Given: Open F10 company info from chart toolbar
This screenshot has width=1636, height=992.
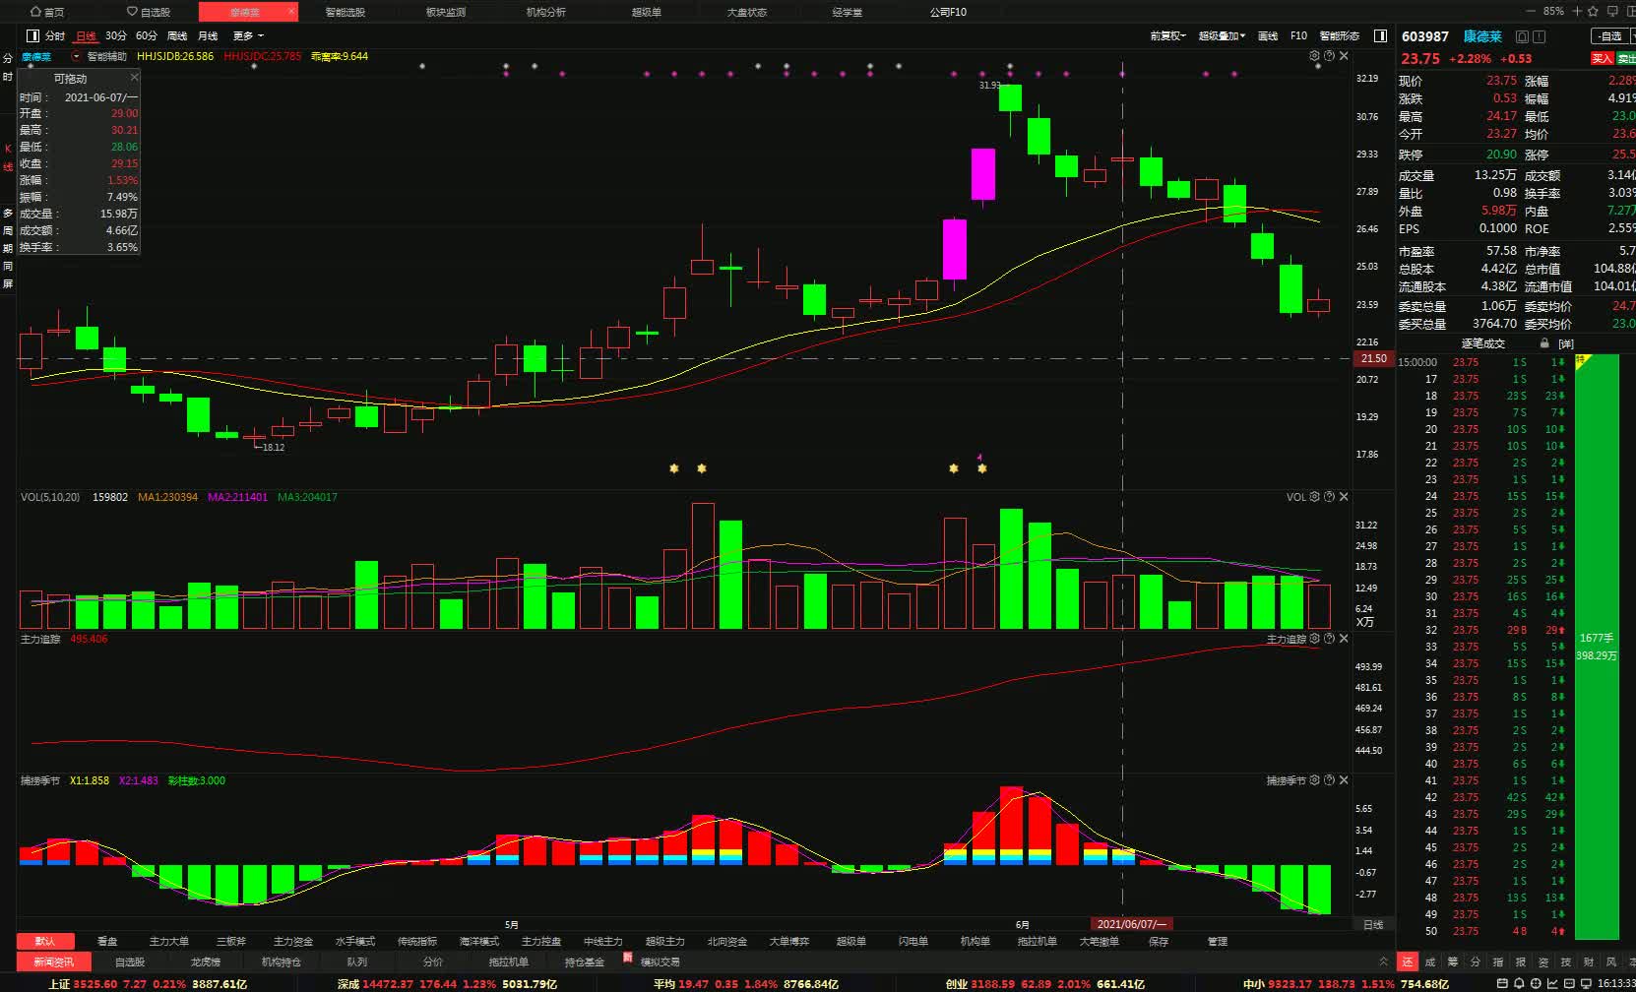Looking at the screenshot, I should [x=1298, y=35].
